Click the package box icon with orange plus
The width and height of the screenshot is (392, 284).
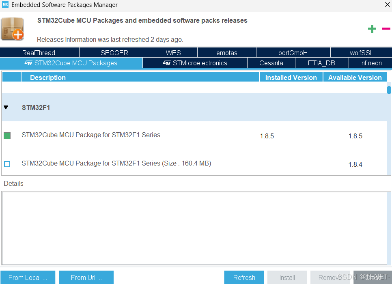point(12,29)
